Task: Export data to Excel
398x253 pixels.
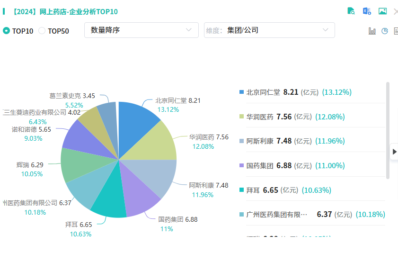Action: (x=367, y=11)
